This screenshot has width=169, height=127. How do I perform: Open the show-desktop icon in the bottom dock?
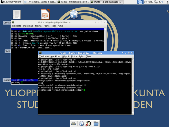tap(74, 124)
